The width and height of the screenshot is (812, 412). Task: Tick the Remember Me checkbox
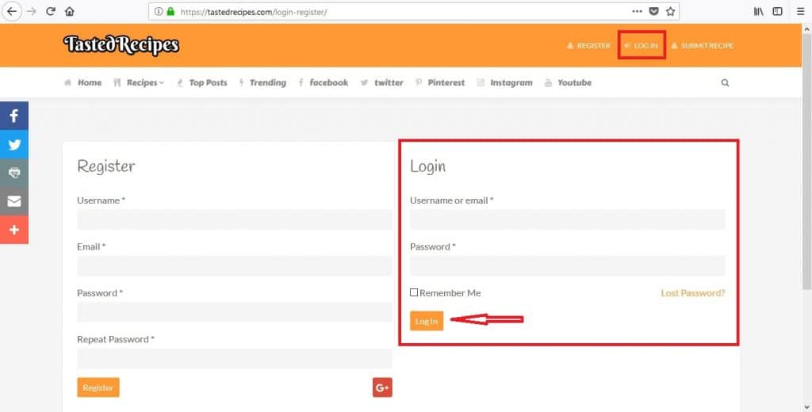point(414,292)
